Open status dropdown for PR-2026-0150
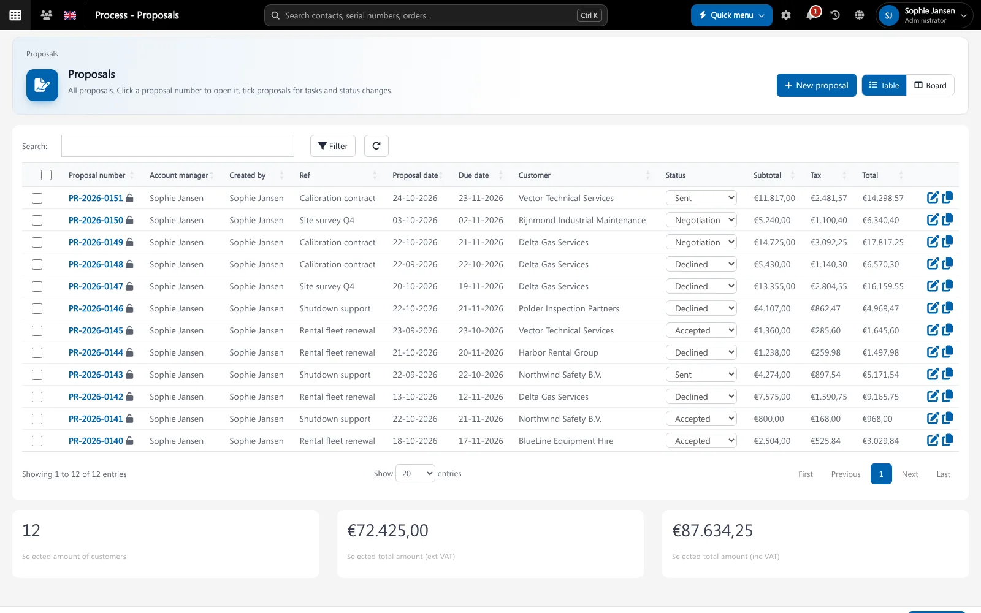Screen dimensions: 981x613 [x=701, y=220]
